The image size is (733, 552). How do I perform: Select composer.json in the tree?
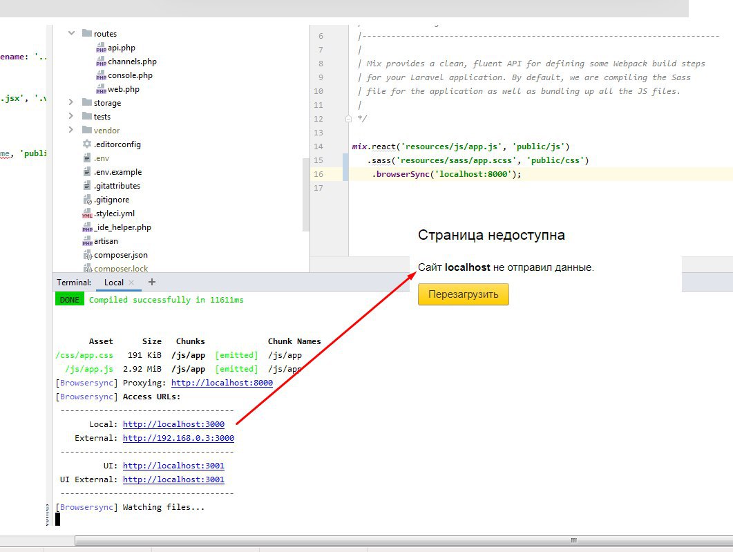[x=121, y=255]
